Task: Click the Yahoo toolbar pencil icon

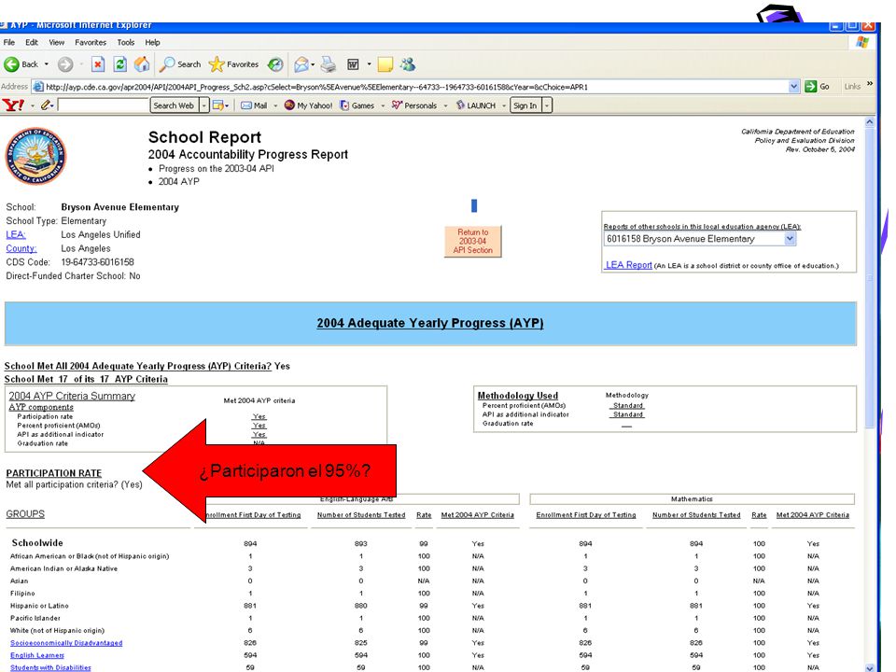Action: click(x=47, y=105)
